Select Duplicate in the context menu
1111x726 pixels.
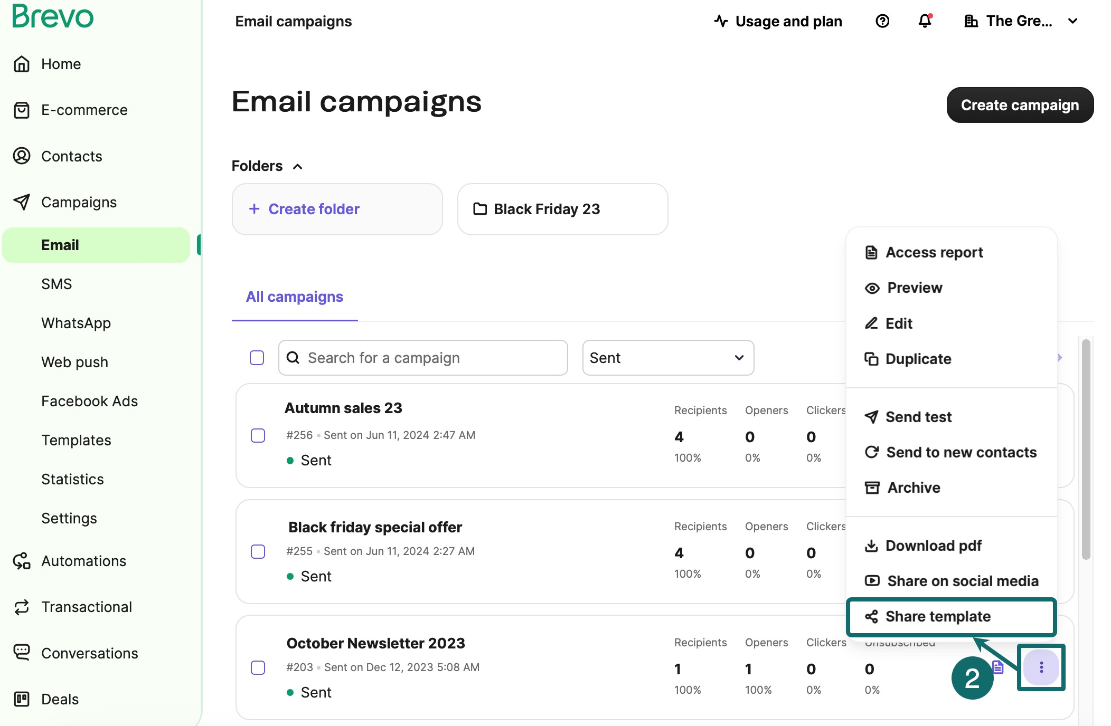(918, 359)
